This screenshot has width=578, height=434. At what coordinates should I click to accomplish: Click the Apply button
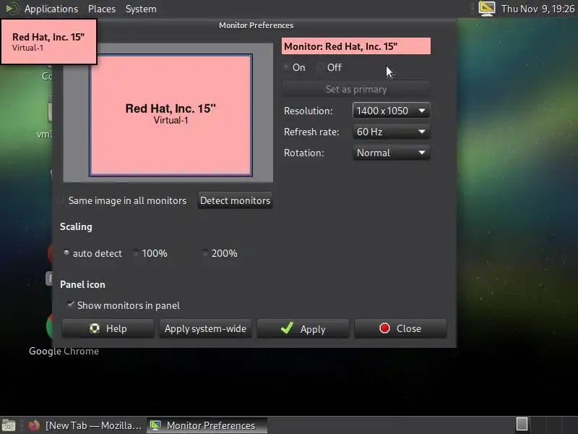click(x=303, y=328)
